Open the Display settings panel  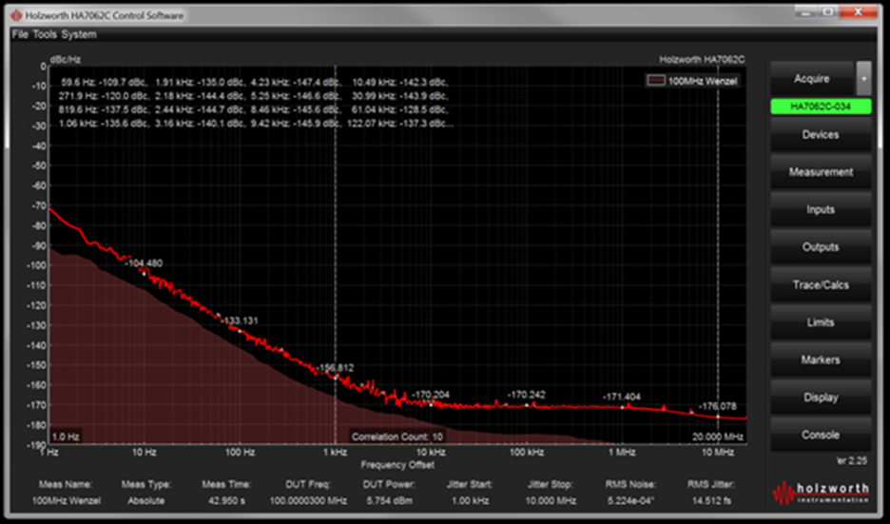[820, 398]
